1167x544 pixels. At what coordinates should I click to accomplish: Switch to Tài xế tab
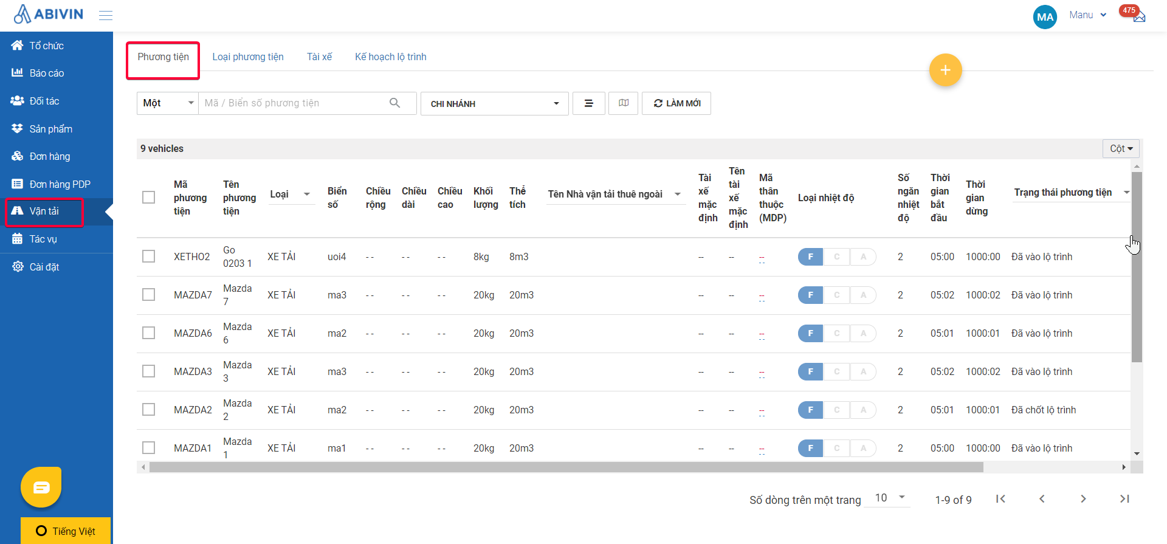[319, 57]
